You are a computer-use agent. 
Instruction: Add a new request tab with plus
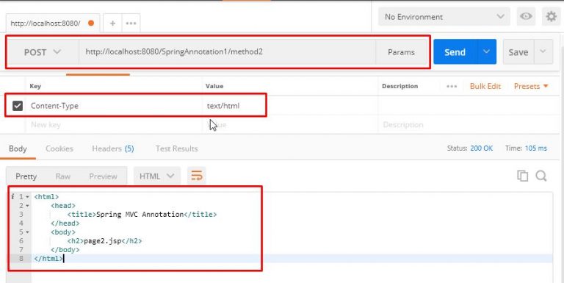[x=112, y=24]
